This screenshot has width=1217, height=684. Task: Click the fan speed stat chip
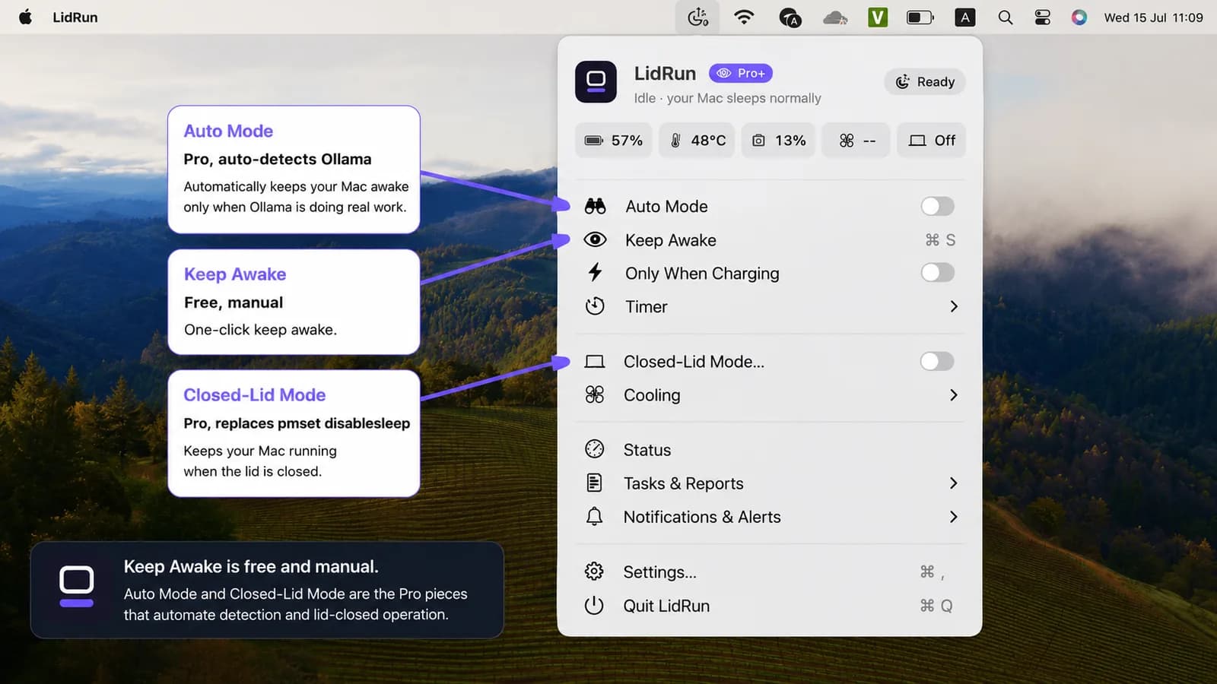[856, 141]
